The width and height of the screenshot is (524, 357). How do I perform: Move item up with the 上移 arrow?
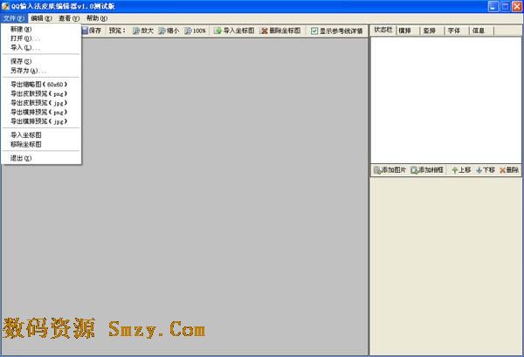click(454, 169)
